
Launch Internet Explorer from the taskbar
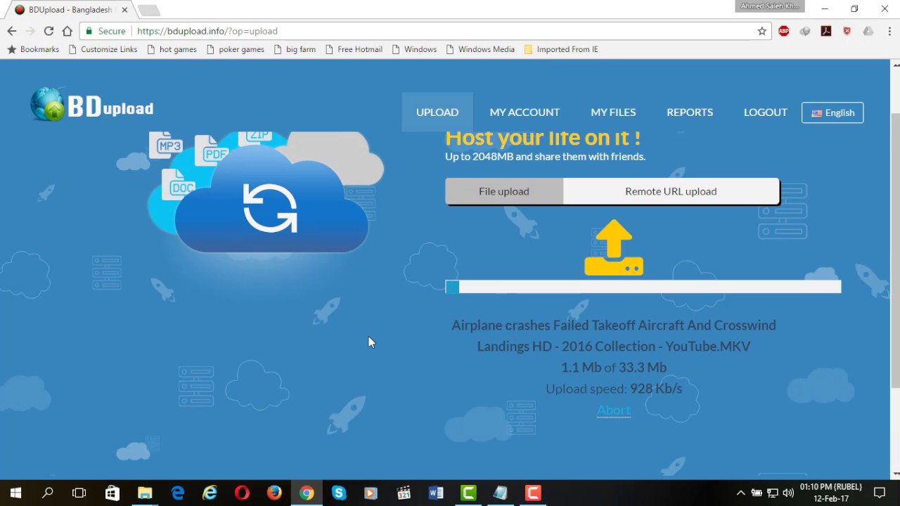[210, 493]
